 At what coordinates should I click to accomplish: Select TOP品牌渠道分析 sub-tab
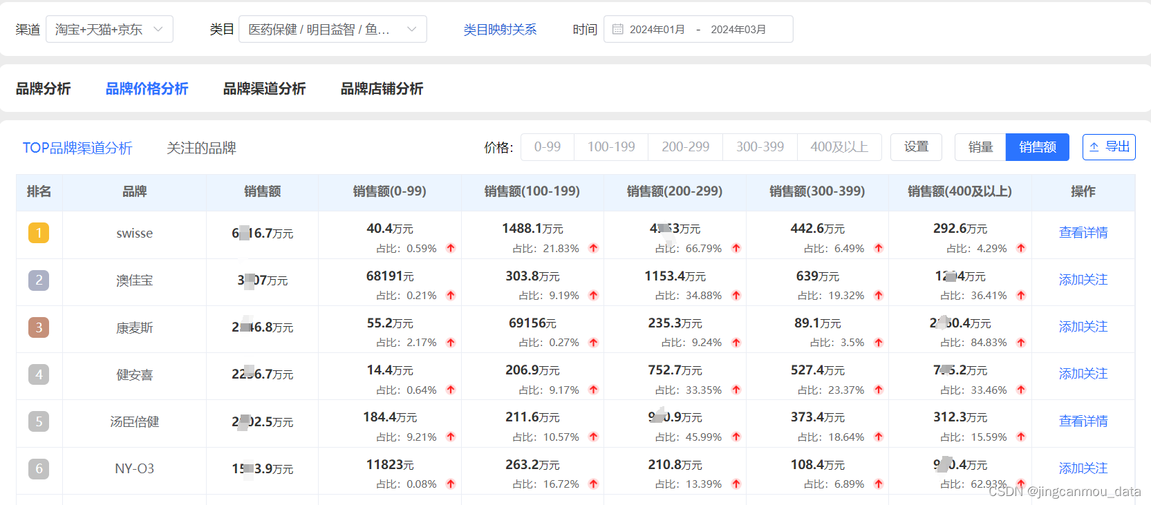(x=77, y=148)
